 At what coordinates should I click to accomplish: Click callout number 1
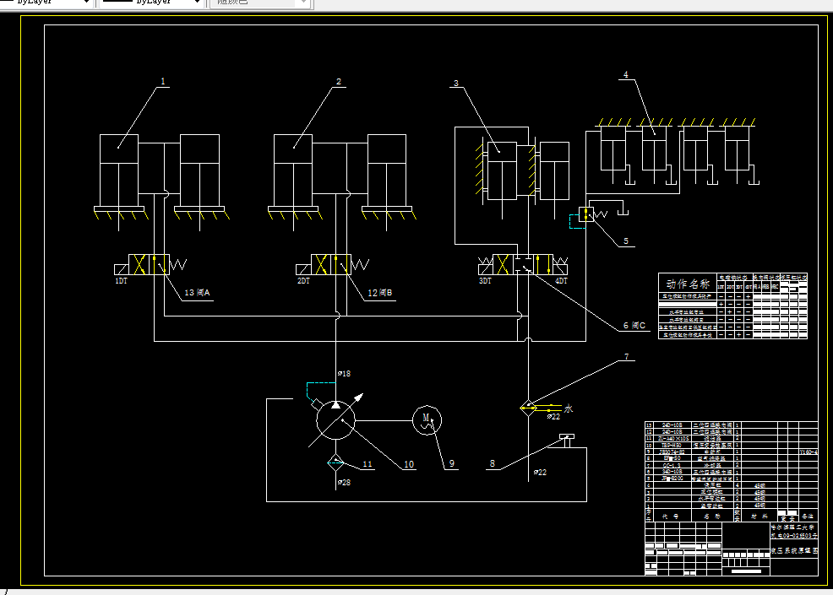tap(163, 81)
